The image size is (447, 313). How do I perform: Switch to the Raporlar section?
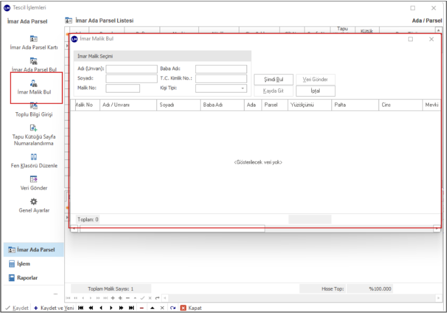27,278
